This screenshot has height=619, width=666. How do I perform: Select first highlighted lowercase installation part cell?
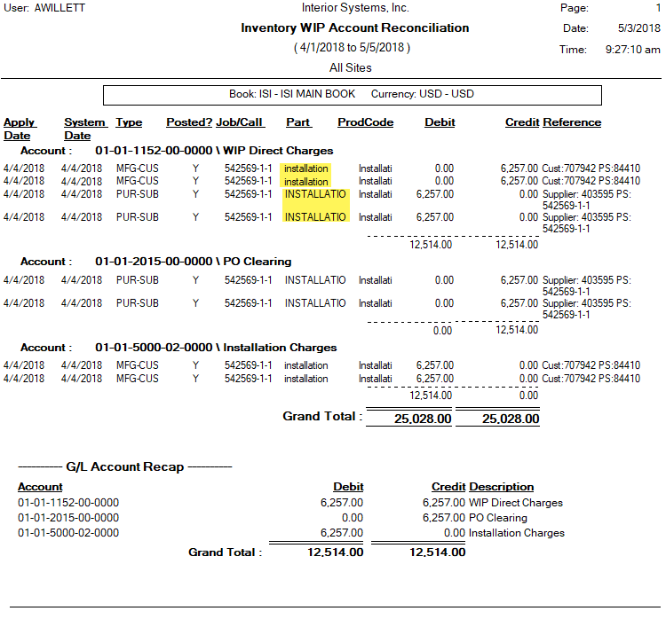pyautogui.click(x=305, y=168)
